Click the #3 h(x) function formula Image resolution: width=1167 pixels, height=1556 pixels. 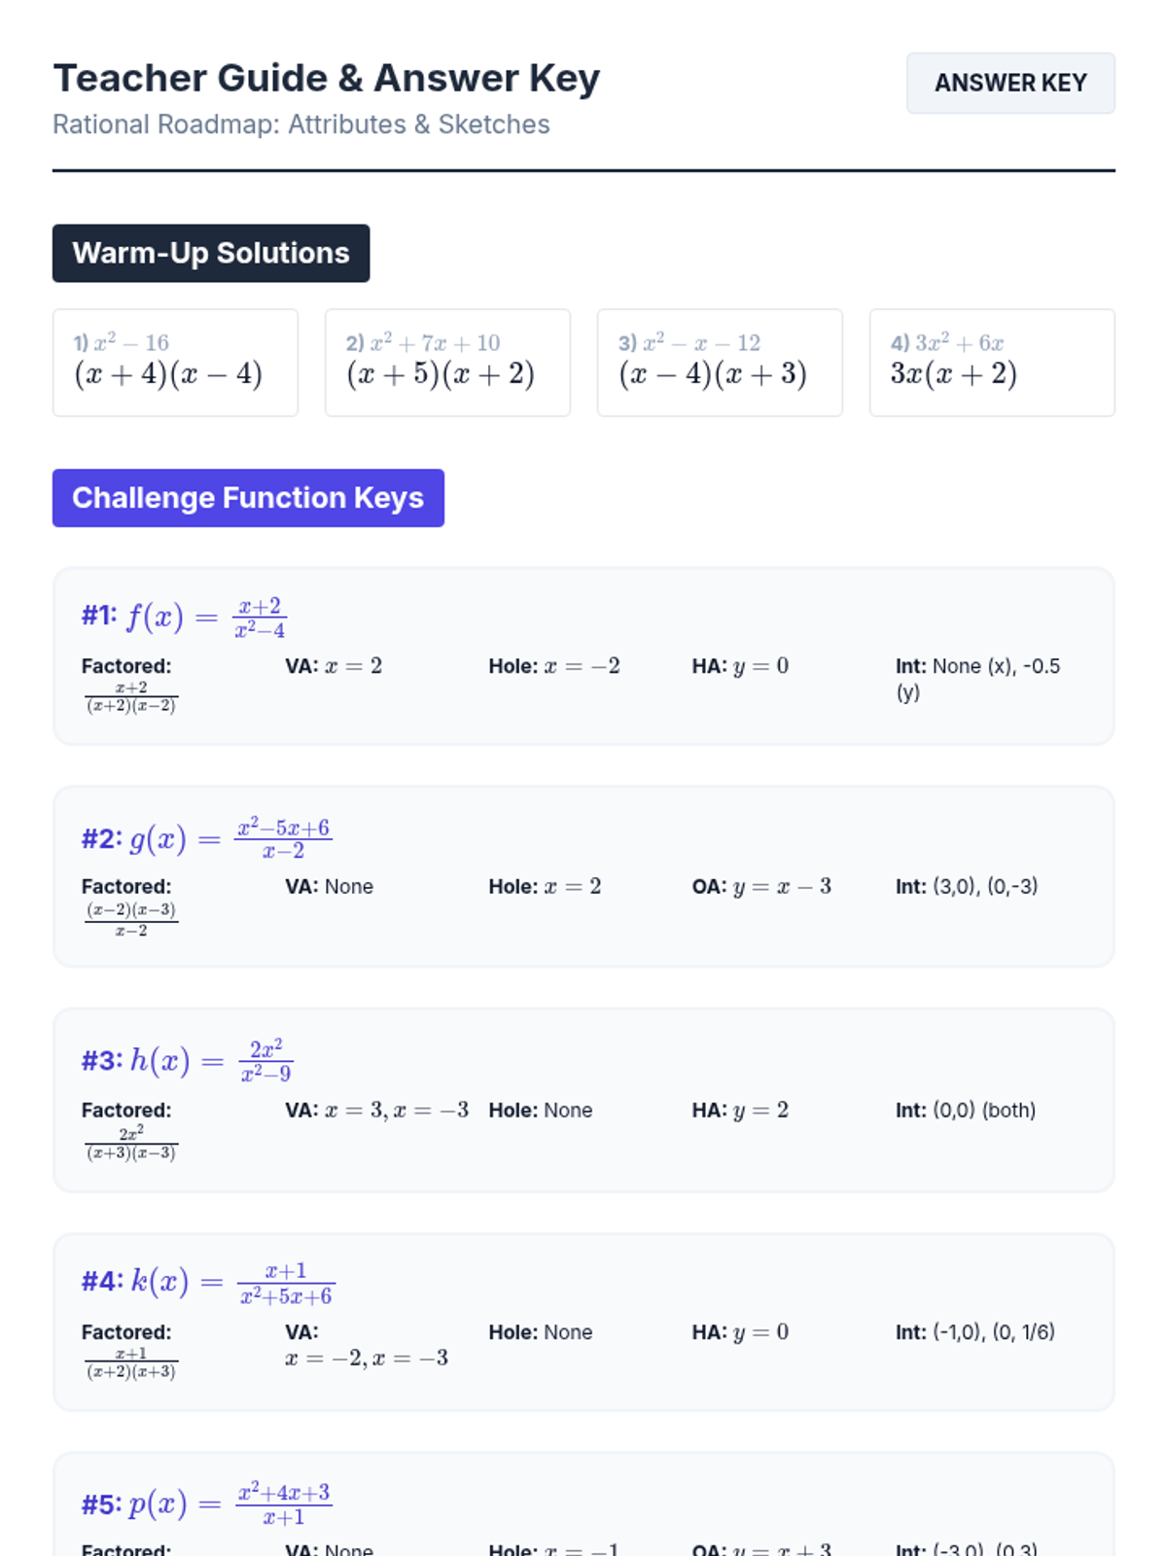(187, 1060)
